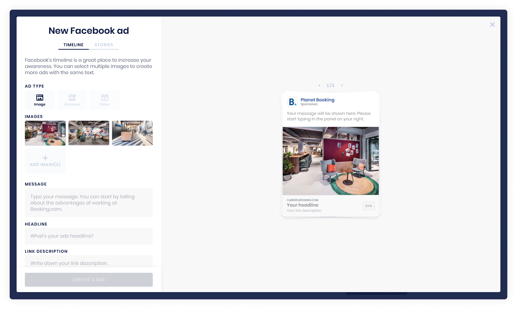
Task: Switch to the Timeline tab
Action: 74,45
